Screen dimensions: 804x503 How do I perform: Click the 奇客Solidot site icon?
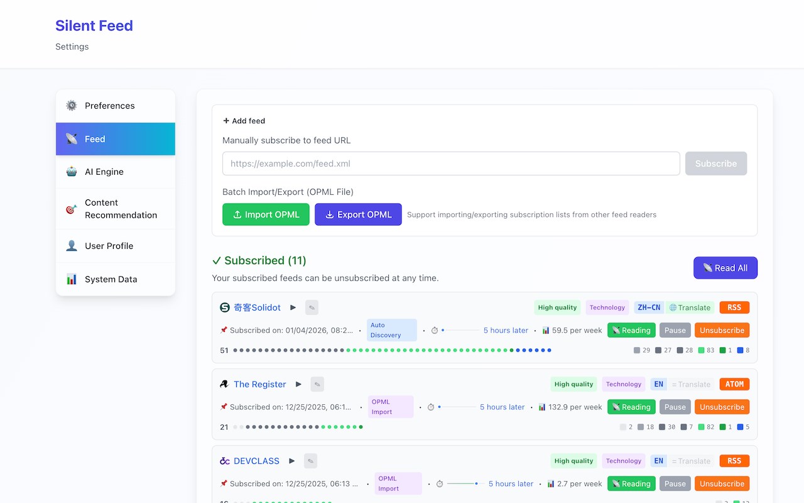[225, 307]
